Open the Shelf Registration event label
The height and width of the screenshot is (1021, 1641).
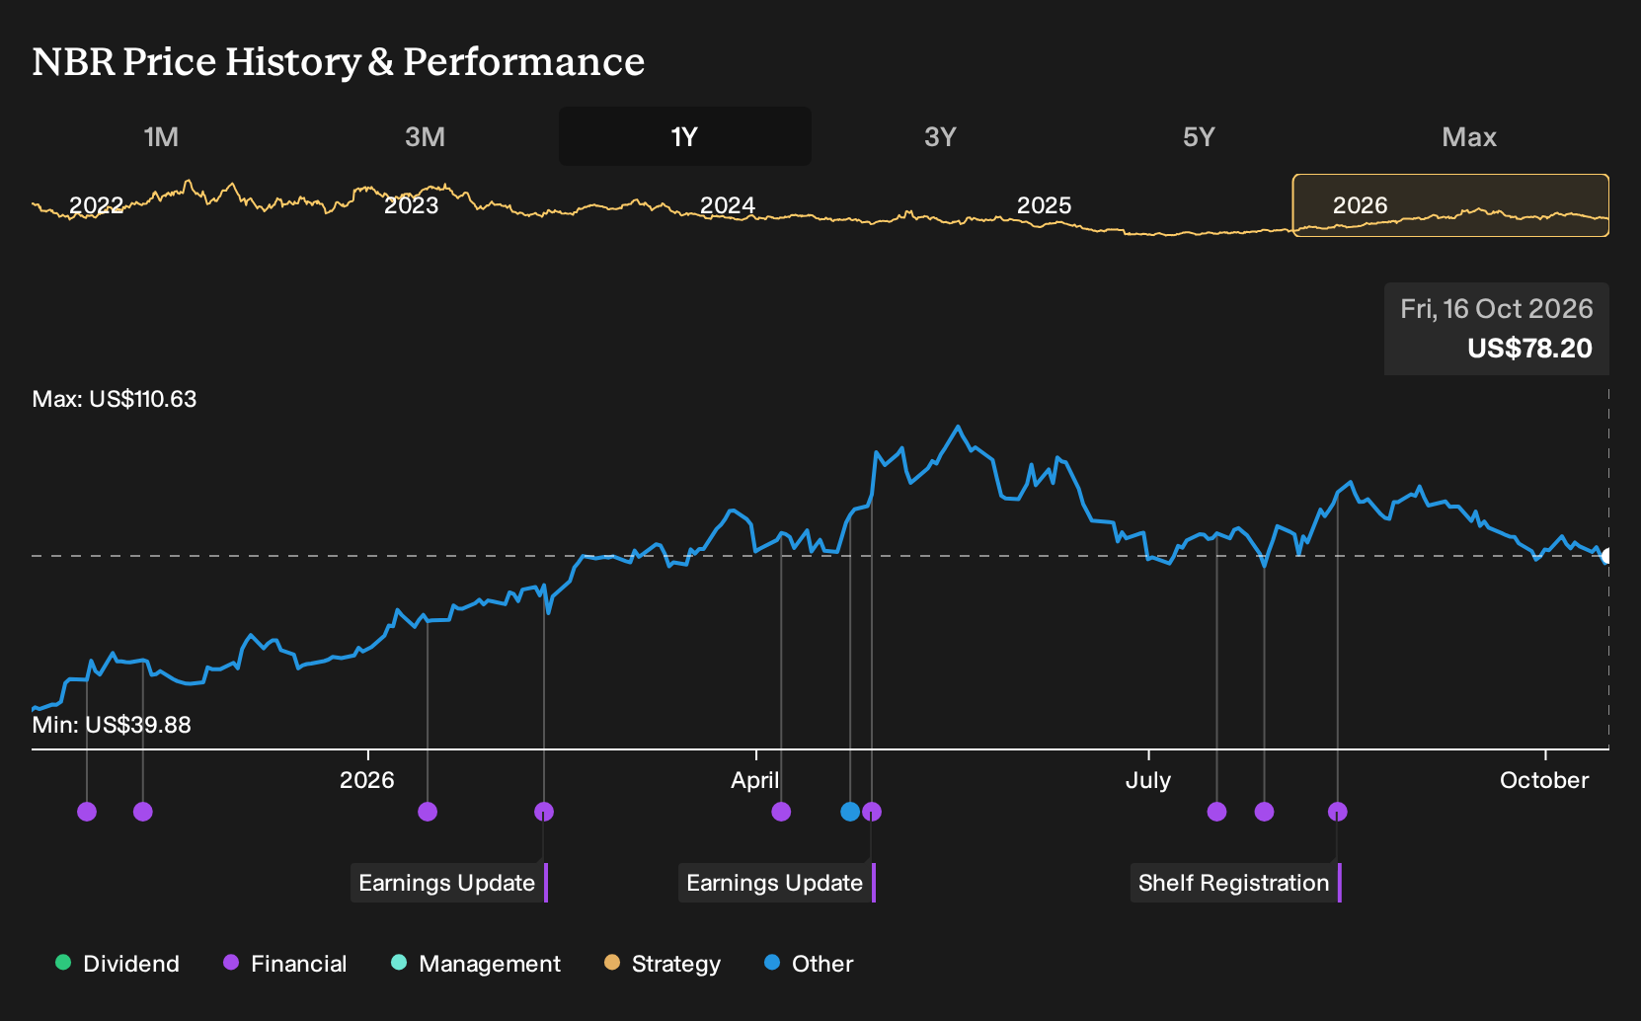(1234, 883)
